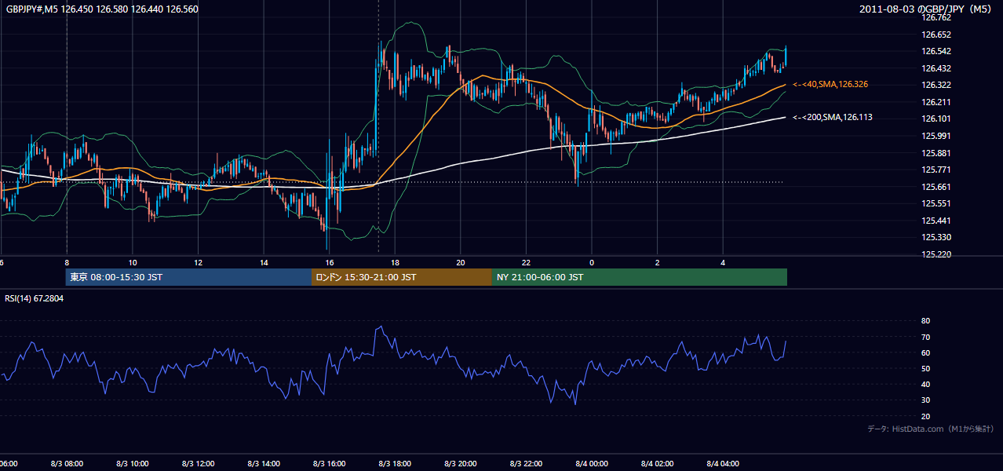Select the 2011-08-03 GBP/JPY (M5) chart title
The height and width of the screenshot is (471, 1003).
(927, 9)
